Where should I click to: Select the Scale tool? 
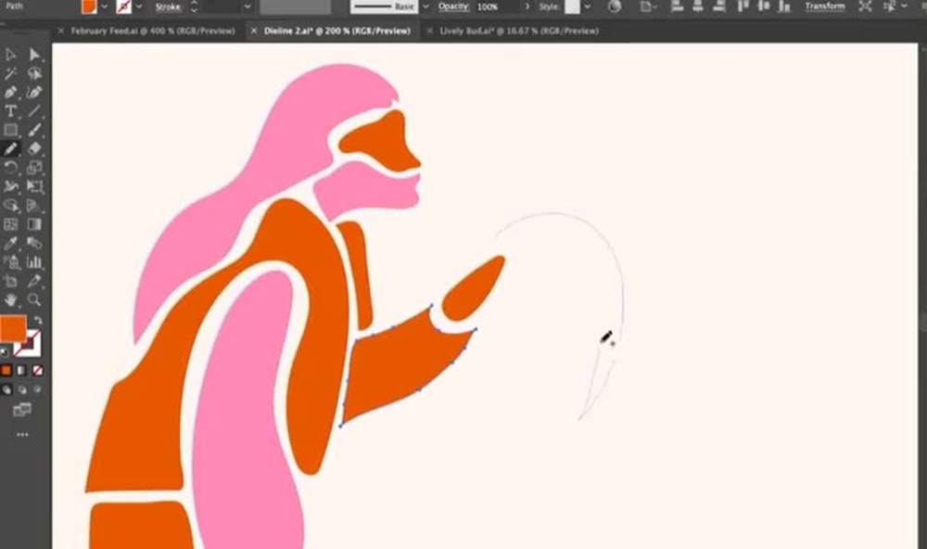click(x=34, y=168)
